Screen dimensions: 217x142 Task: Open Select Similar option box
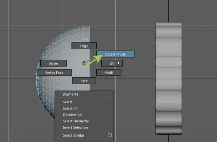tap(110, 135)
